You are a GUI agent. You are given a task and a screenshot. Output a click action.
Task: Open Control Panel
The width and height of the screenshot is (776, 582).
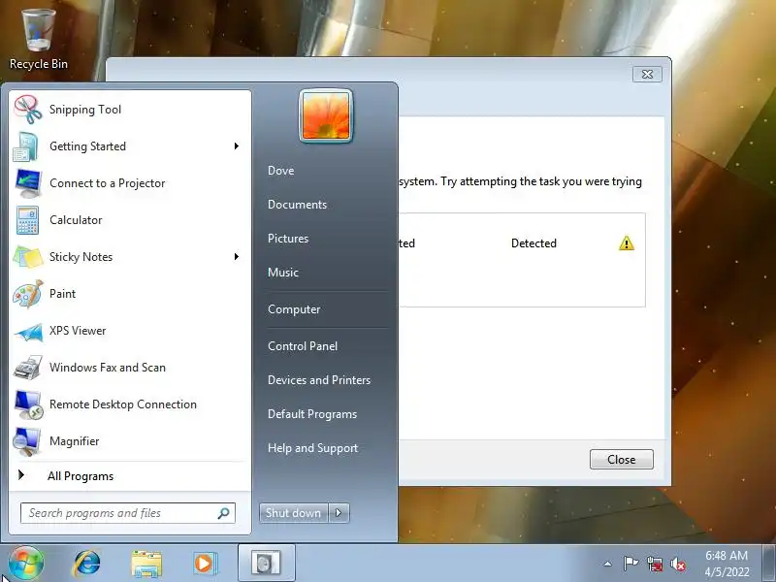point(303,346)
